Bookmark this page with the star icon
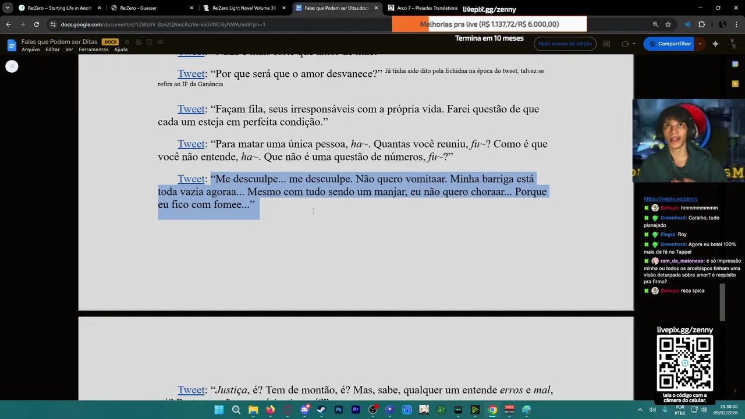Viewport: 745px width, 419px height. 668,24
